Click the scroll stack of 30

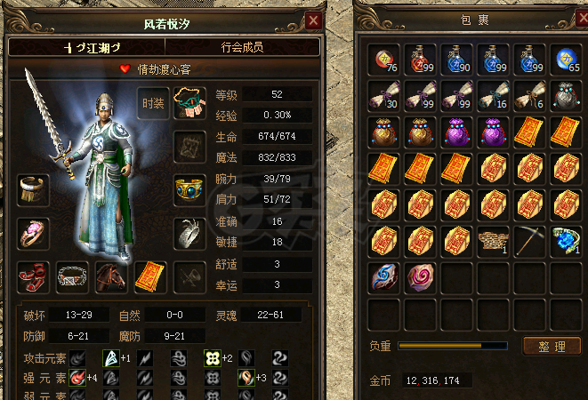point(383,96)
